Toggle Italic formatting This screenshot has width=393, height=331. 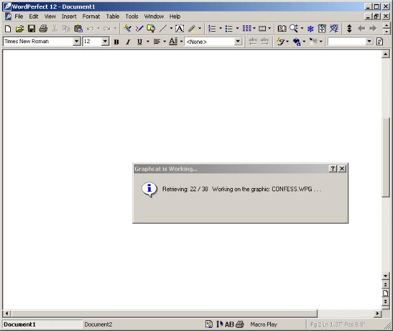click(x=128, y=42)
